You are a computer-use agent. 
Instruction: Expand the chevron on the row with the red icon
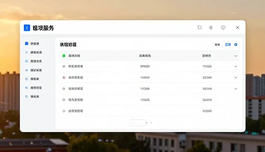coord(236,78)
